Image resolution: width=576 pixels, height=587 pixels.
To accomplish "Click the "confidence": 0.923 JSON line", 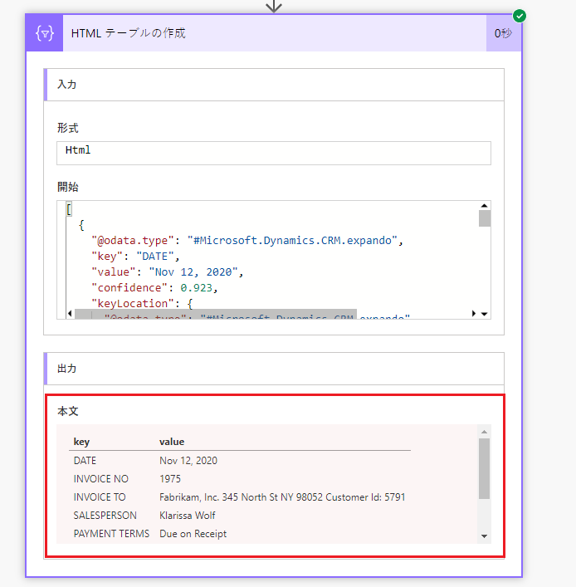I will tap(154, 288).
